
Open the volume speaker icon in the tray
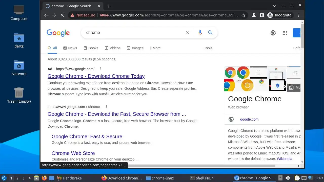[288, 178]
